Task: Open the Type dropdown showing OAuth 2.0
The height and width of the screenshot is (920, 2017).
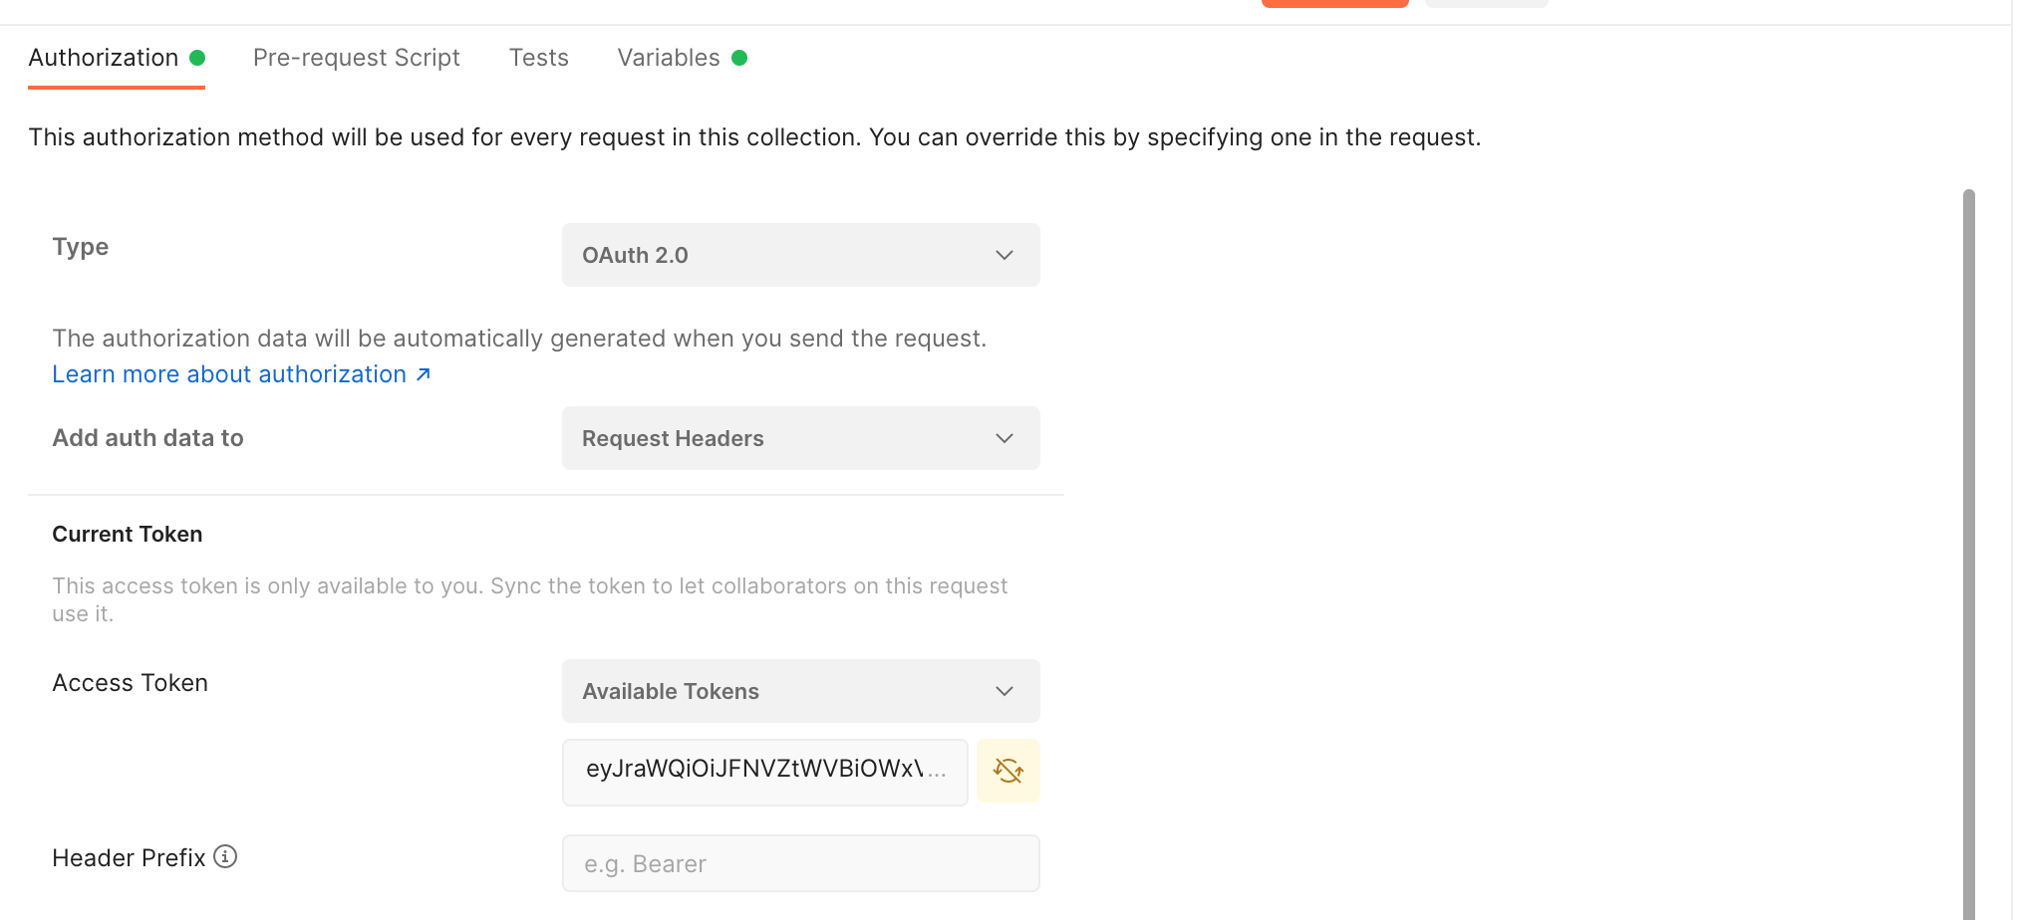Action: [800, 255]
